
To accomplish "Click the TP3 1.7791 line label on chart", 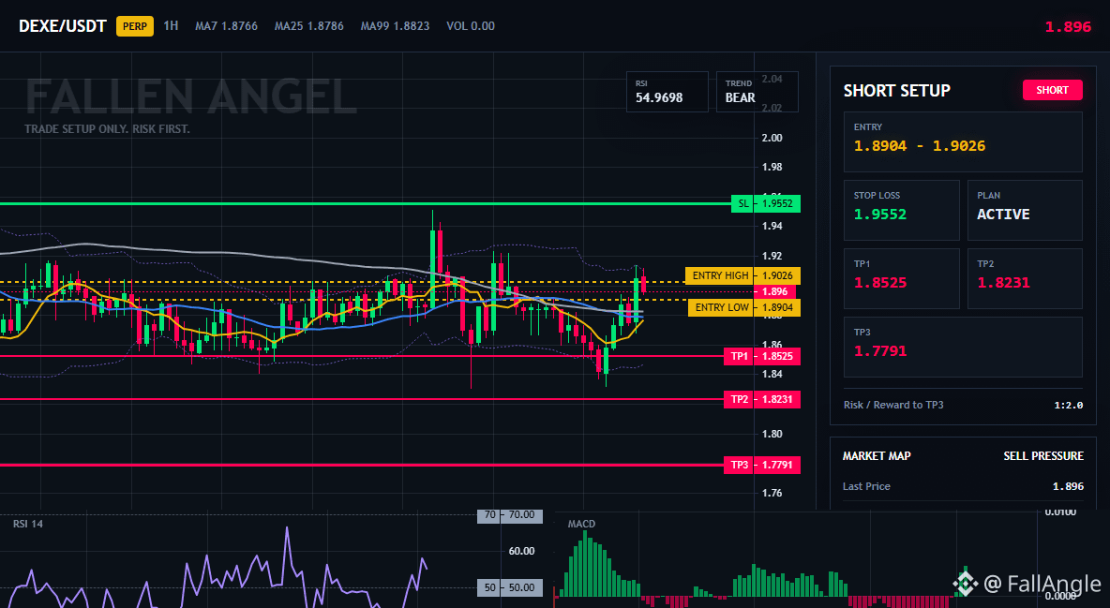I will pos(761,465).
